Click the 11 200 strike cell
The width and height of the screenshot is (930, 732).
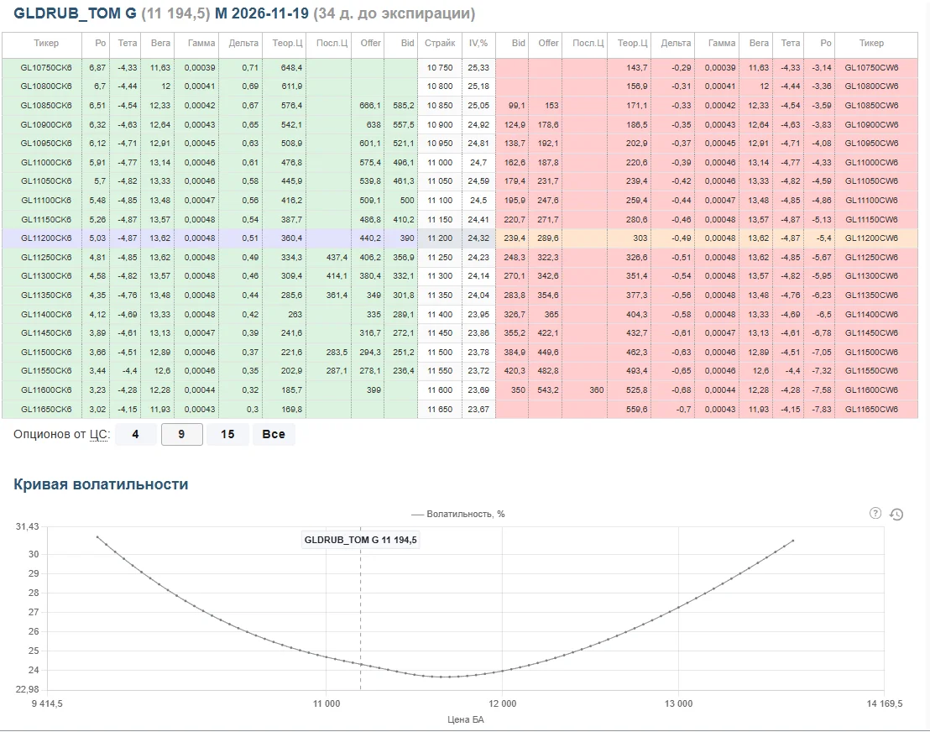tap(440, 238)
